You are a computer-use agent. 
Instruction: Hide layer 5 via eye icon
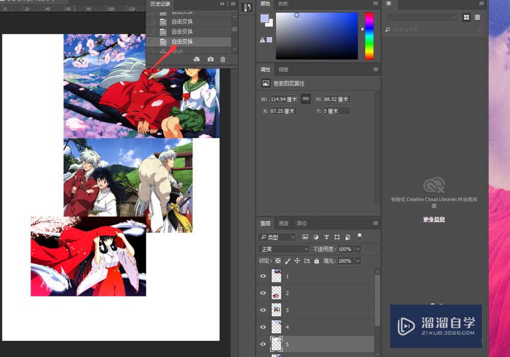click(x=263, y=344)
